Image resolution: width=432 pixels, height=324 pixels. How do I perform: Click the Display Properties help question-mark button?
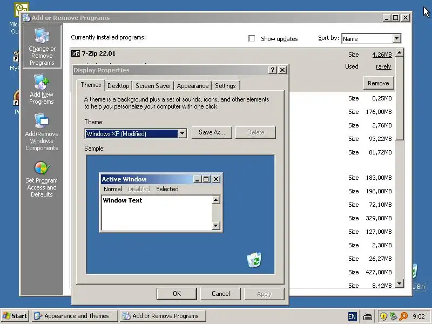coord(273,70)
